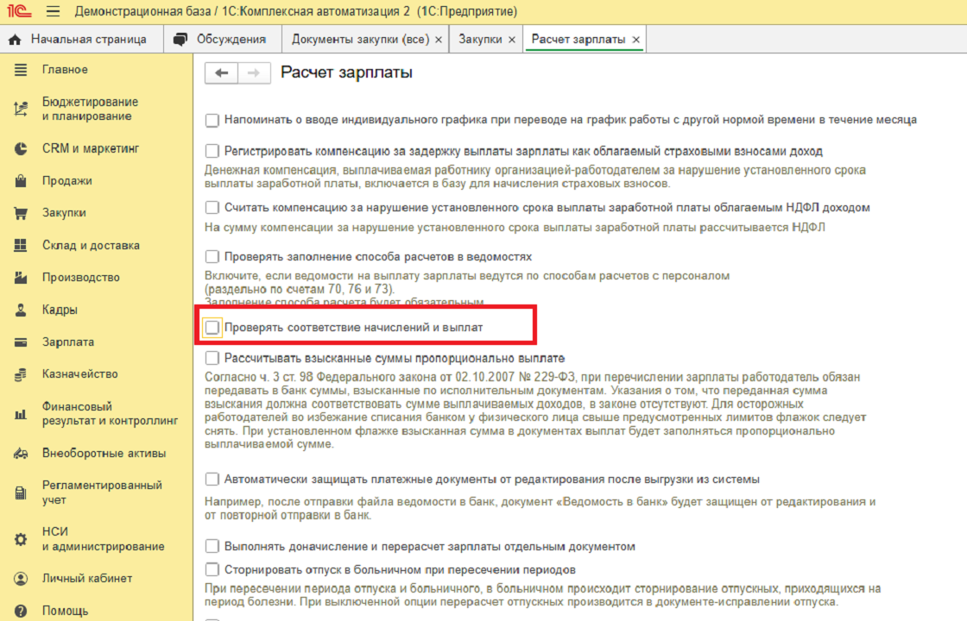Switch to the Начальная страница tab

(x=81, y=40)
